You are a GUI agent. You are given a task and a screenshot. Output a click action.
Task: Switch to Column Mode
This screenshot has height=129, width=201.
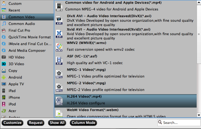coord(83,123)
